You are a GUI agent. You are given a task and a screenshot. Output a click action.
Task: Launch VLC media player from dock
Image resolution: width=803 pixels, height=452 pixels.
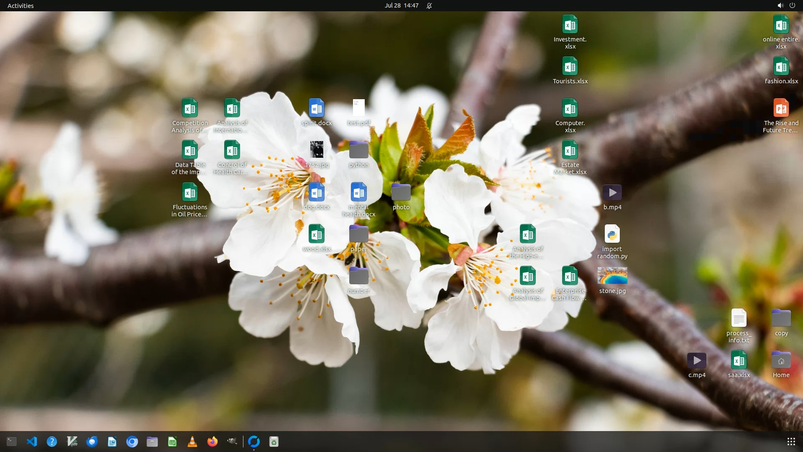point(192,442)
